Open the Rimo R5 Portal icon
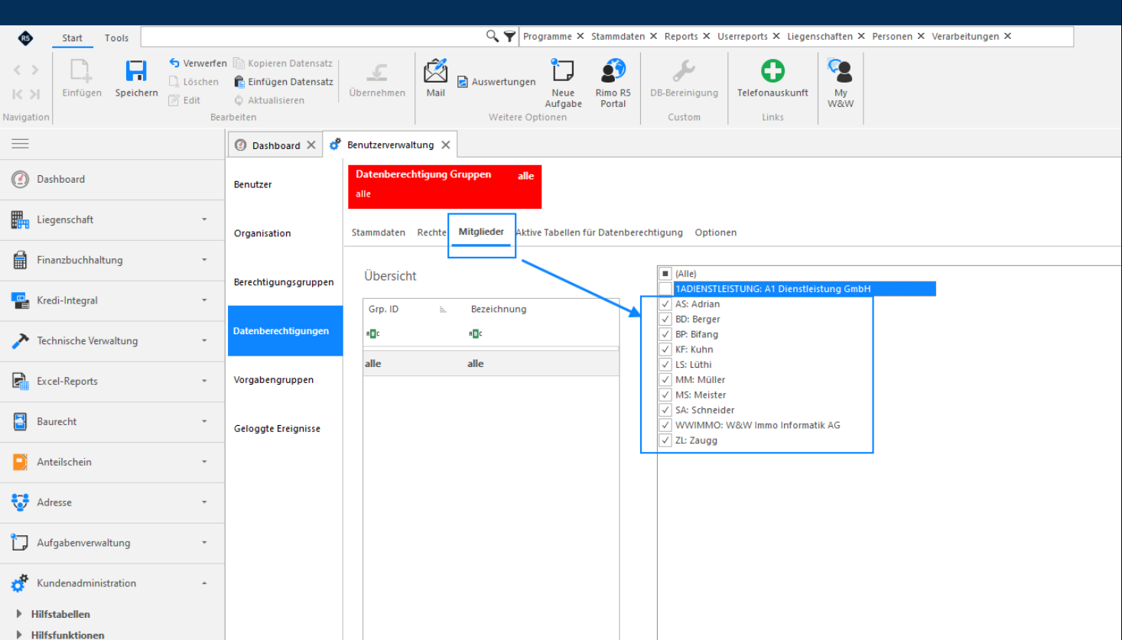Image resolution: width=1122 pixels, height=640 pixels. coord(613,70)
